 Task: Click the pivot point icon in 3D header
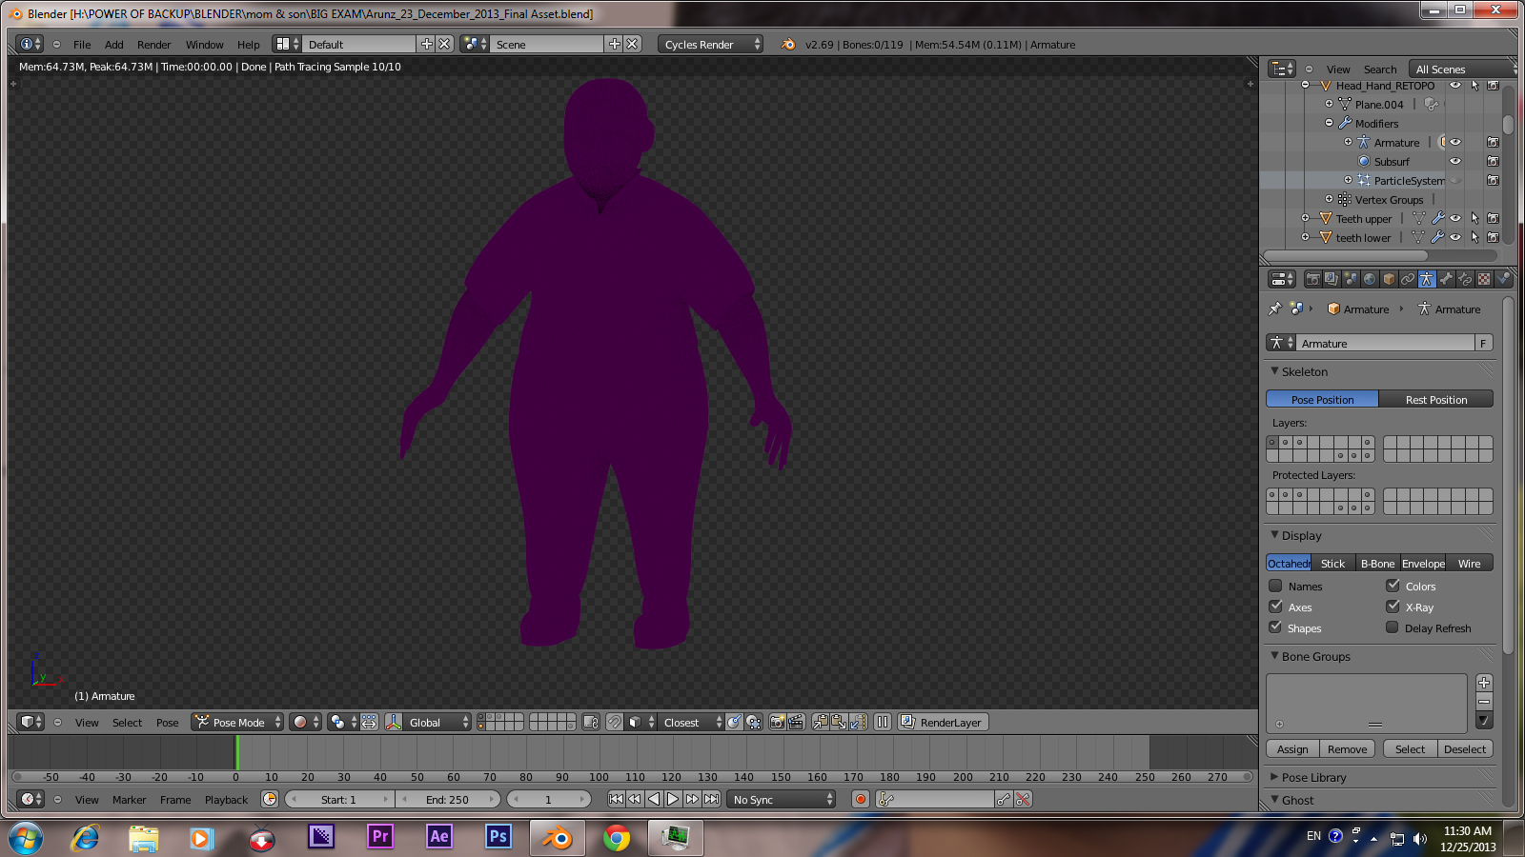(x=342, y=722)
